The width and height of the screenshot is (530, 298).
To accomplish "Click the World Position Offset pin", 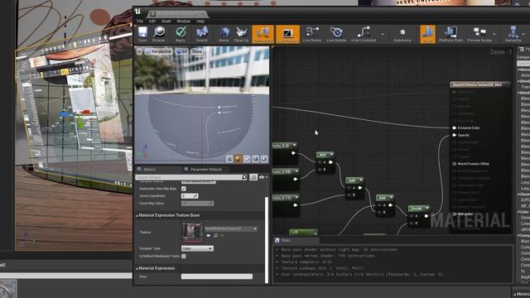I will click(455, 164).
